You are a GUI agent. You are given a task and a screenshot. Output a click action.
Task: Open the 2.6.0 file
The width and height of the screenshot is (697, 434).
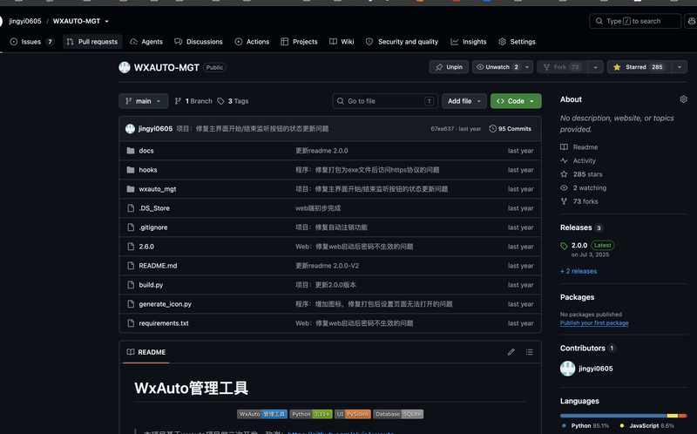point(146,247)
